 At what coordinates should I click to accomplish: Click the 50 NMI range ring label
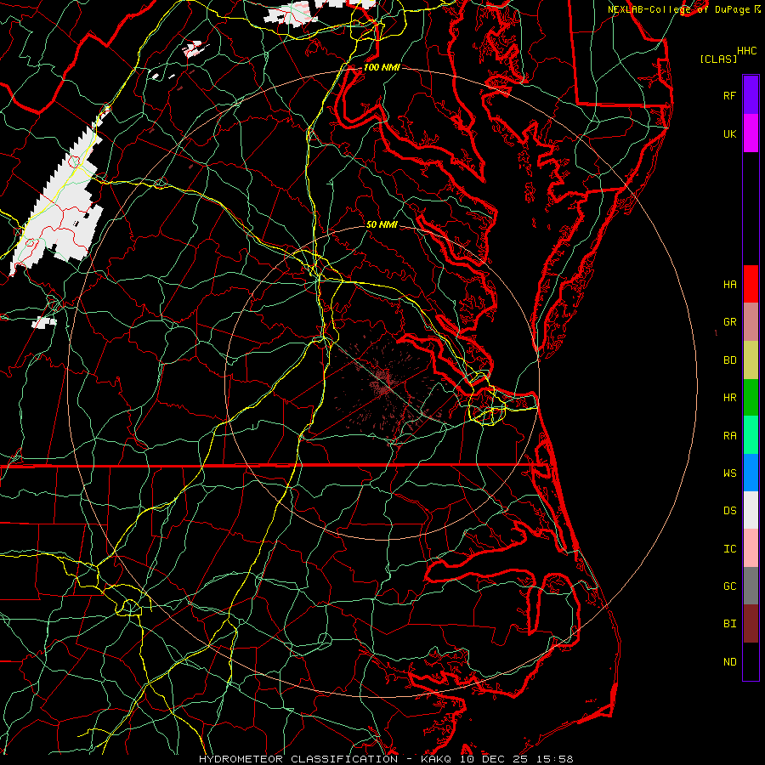(382, 224)
